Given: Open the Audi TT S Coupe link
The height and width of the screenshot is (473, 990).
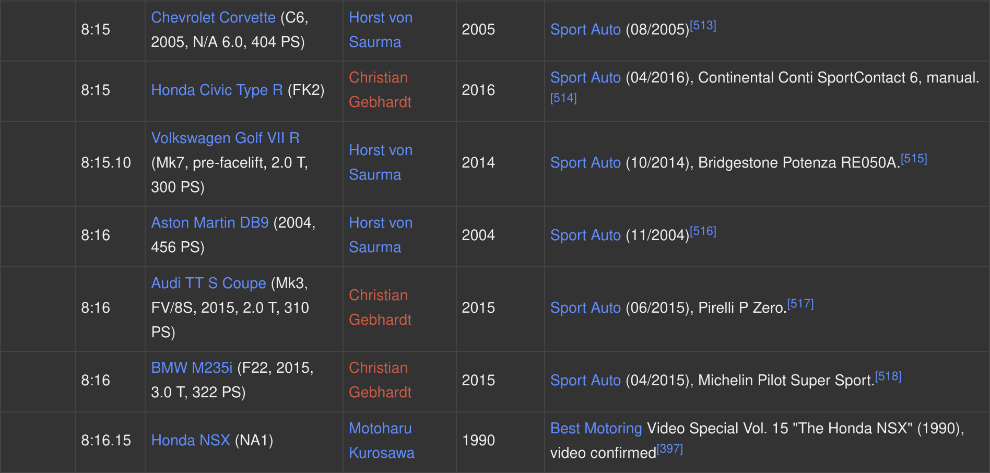Looking at the screenshot, I should tap(208, 283).
